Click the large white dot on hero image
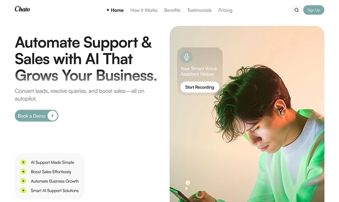The height and width of the screenshot is (202, 339). [188, 183]
